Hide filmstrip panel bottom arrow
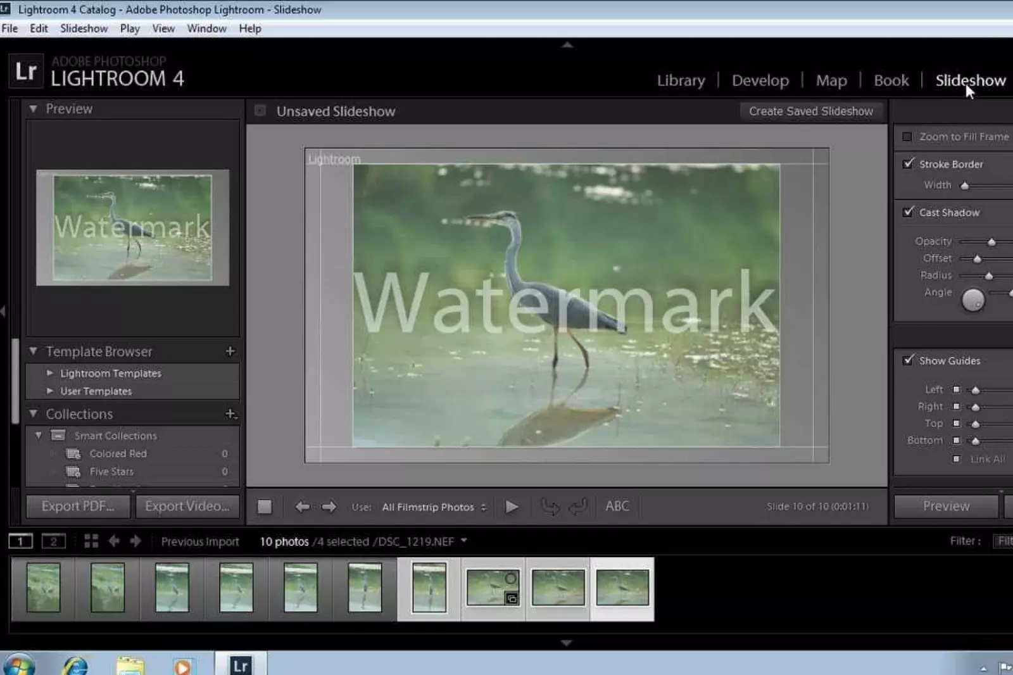1013x675 pixels. coord(567,643)
